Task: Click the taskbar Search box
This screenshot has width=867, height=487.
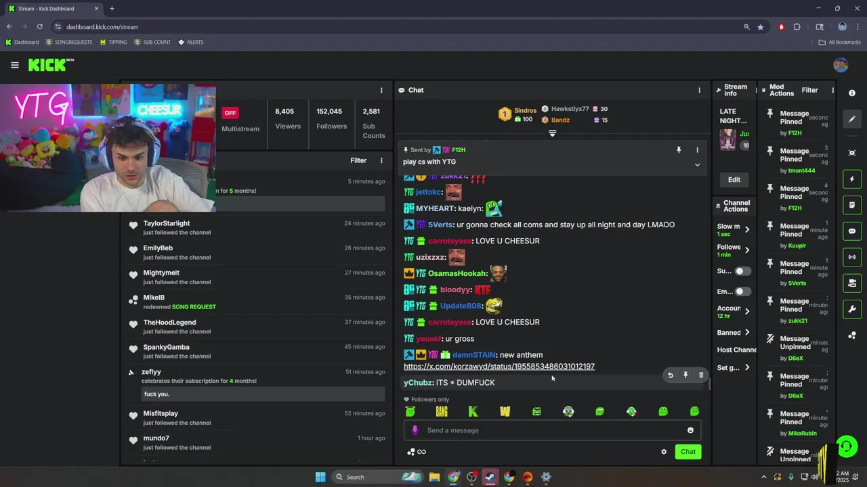Action: pos(377,477)
